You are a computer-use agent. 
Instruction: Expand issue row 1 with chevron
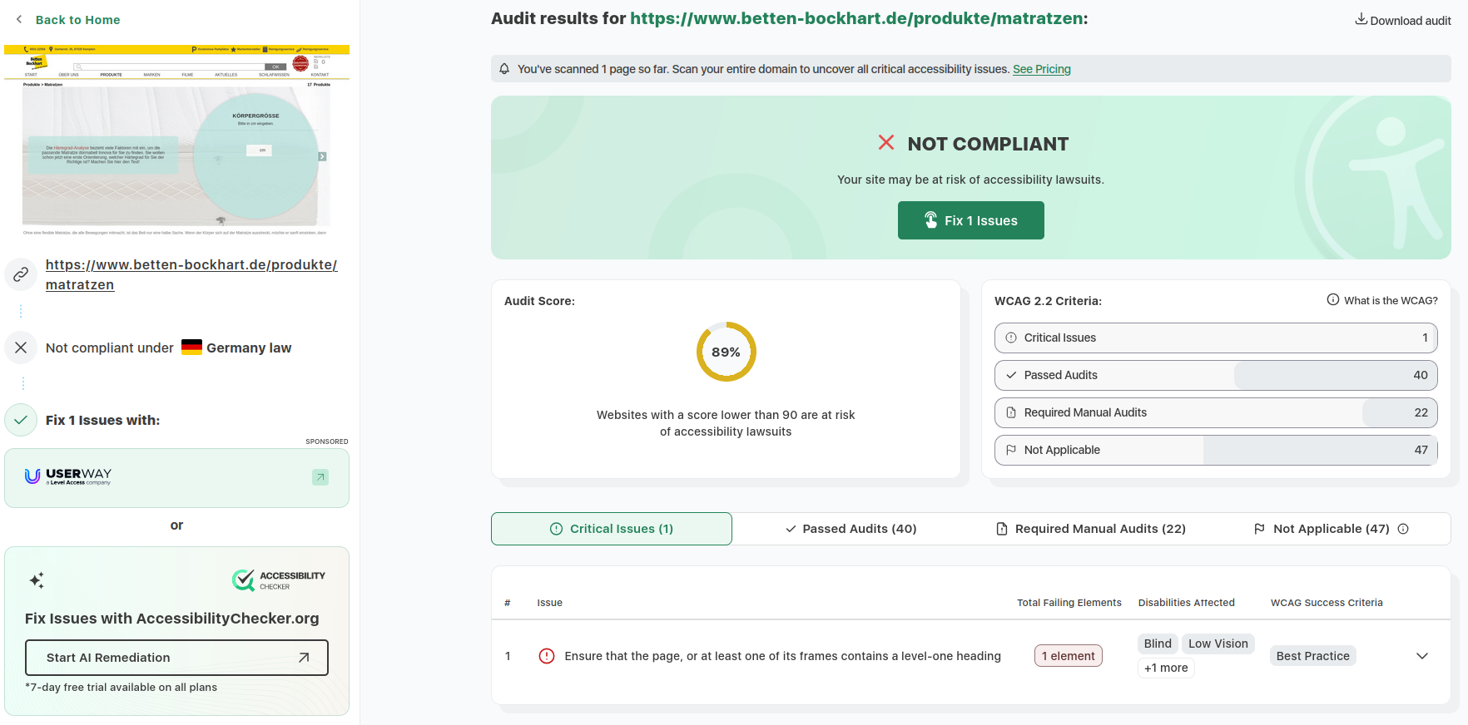(1422, 656)
